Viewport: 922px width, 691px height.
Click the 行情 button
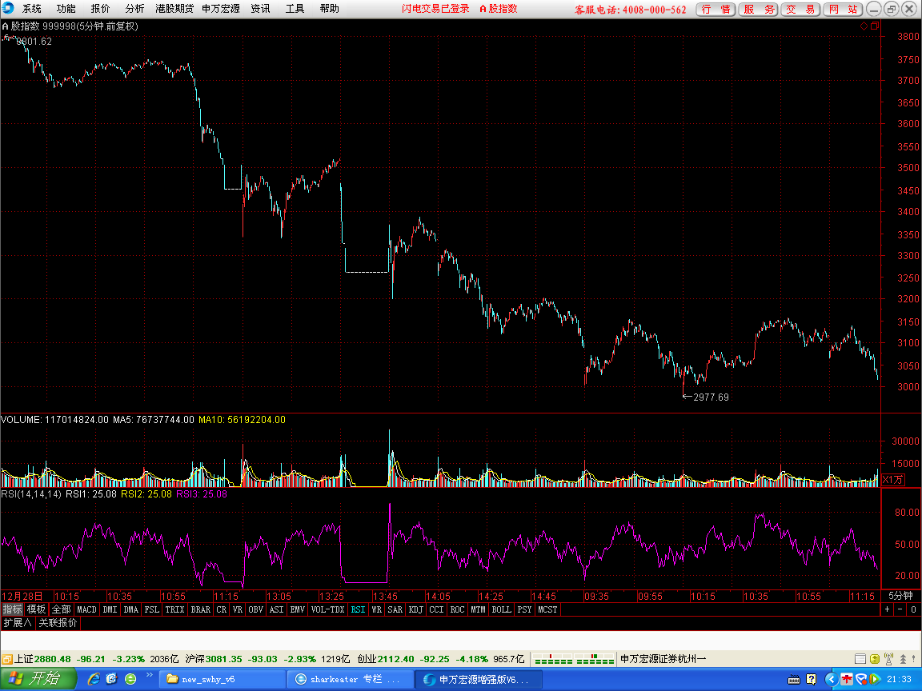[x=716, y=9]
